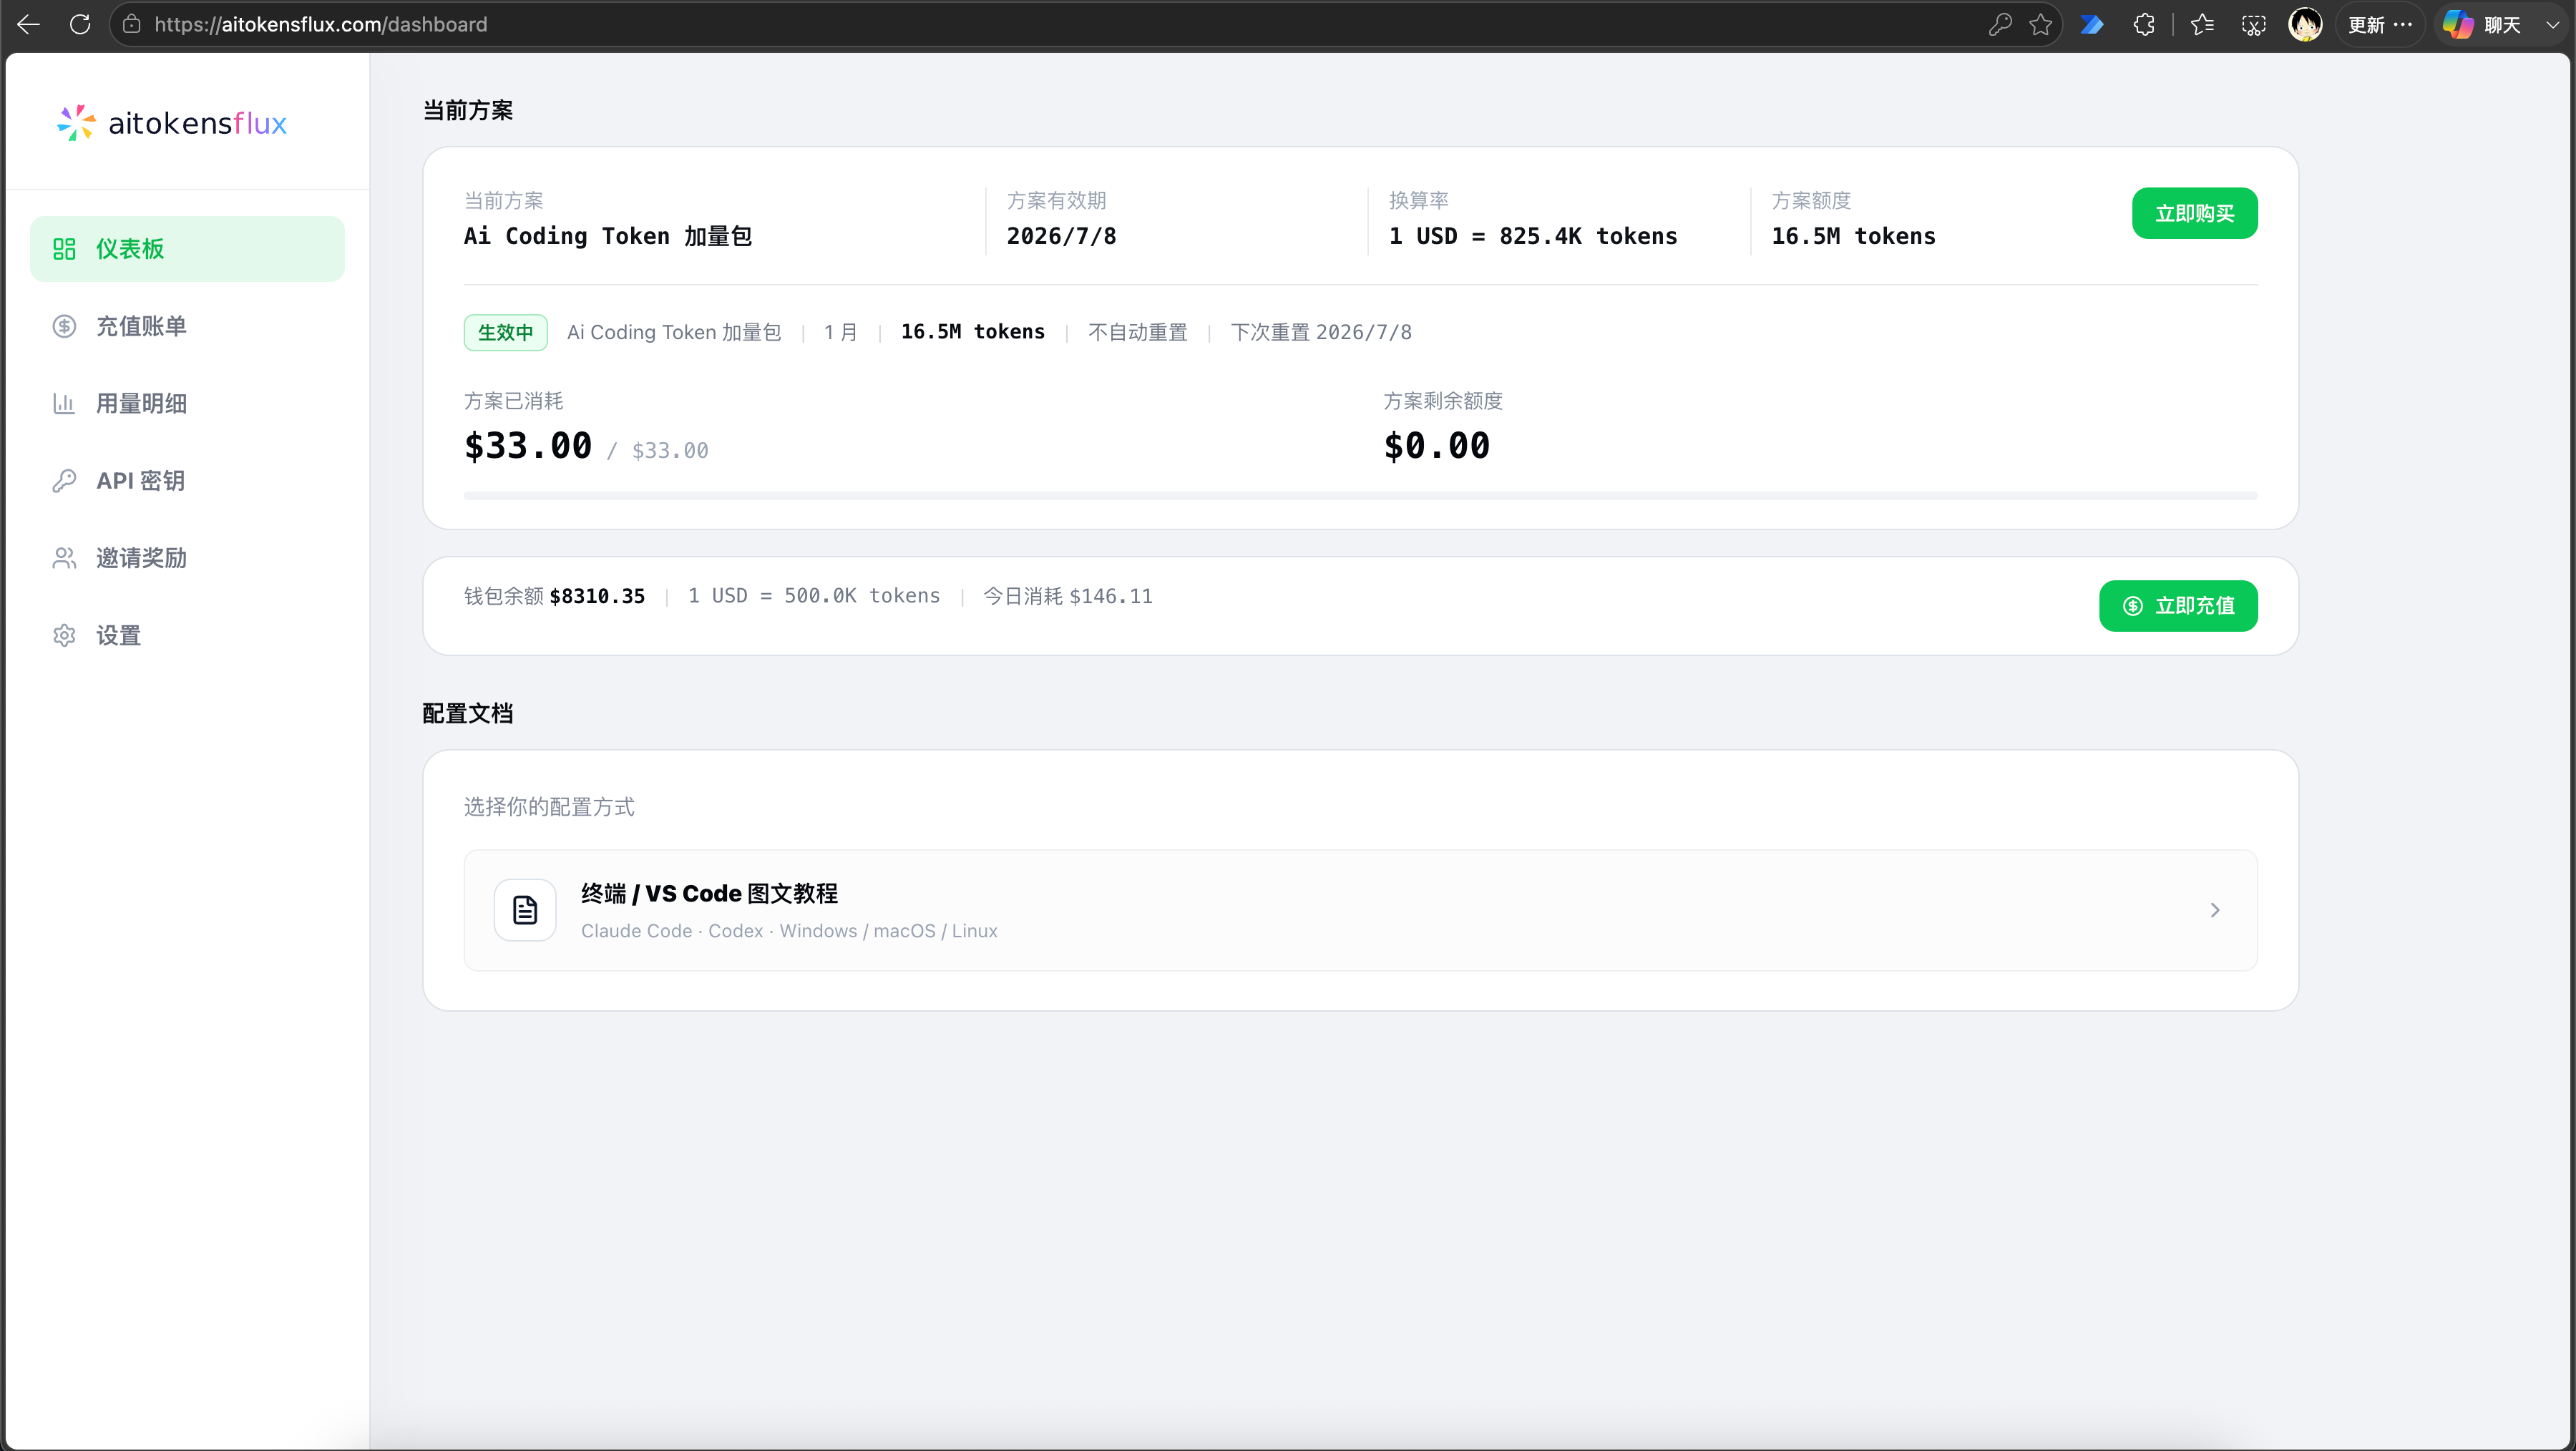Click the browser back arrow
Image resolution: width=2576 pixels, height=1451 pixels.
(29, 24)
